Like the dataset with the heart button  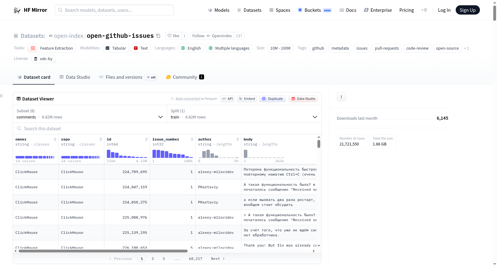click(173, 36)
